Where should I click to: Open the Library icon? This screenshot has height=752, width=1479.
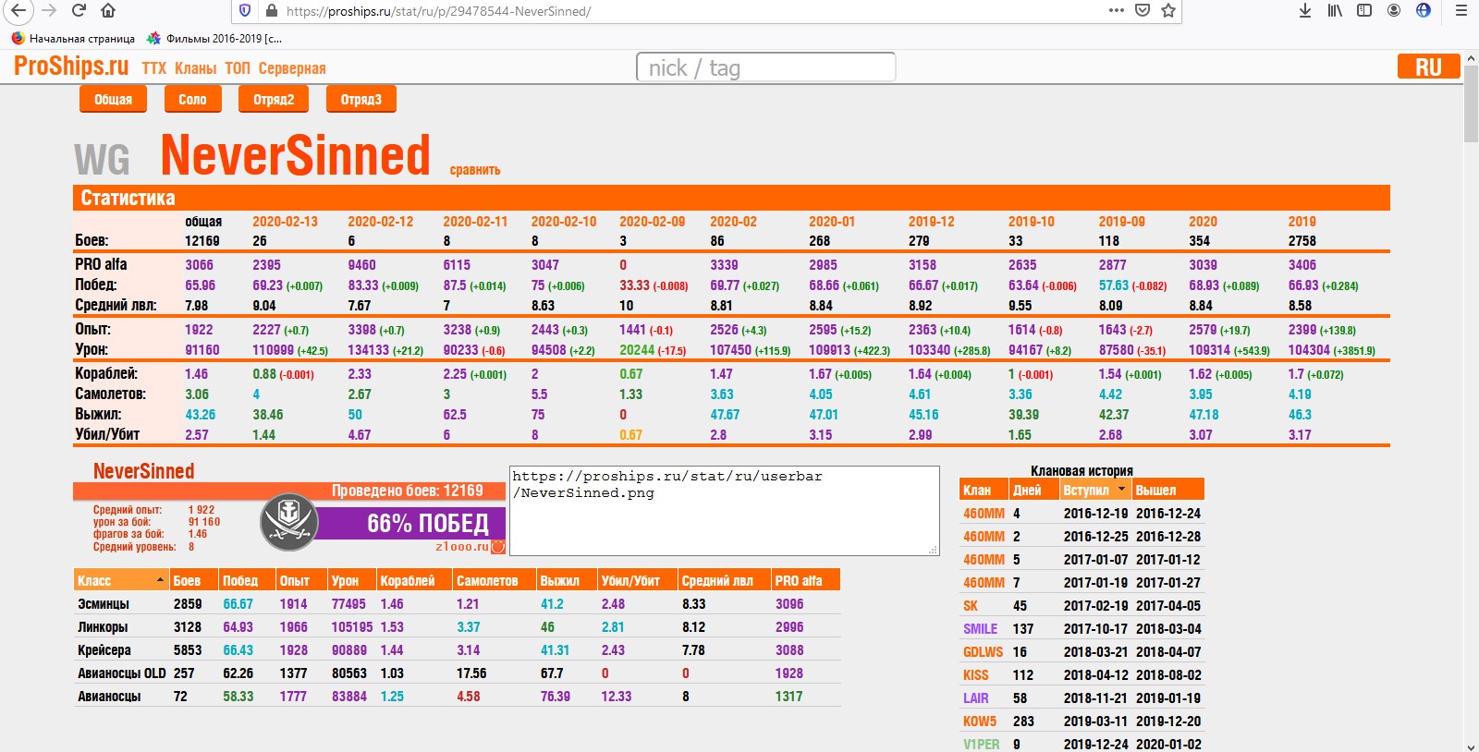click(1335, 11)
